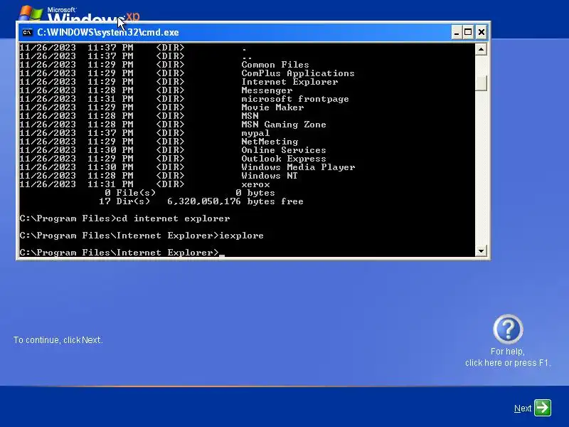Click the 'MSN Gaming Zone' directory entry
This screenshot has width=569, height=427.
(x=284, y=125)
